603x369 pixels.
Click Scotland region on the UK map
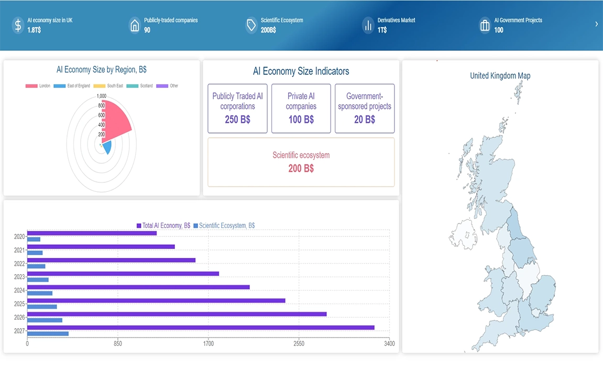click(485, 168)
